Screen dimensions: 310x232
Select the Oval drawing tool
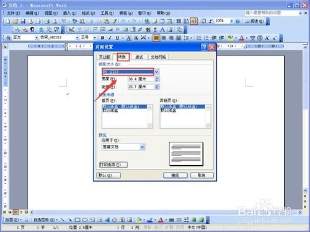point(85,220)
